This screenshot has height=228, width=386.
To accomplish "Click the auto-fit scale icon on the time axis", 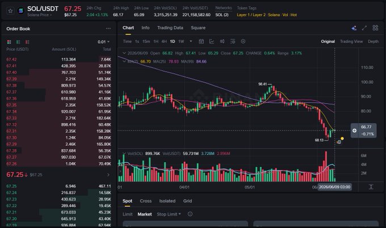I will coord(371,187).
